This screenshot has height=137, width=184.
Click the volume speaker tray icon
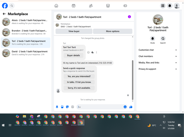click(x=164, y=128)
